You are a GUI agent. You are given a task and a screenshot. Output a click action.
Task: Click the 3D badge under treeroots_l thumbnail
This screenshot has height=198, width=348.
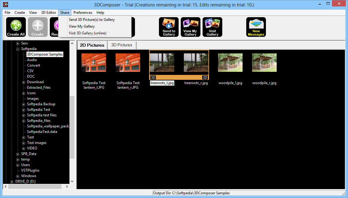(153, 77)
